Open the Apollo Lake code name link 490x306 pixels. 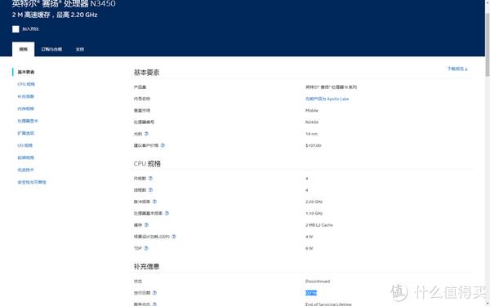[327, 99]
